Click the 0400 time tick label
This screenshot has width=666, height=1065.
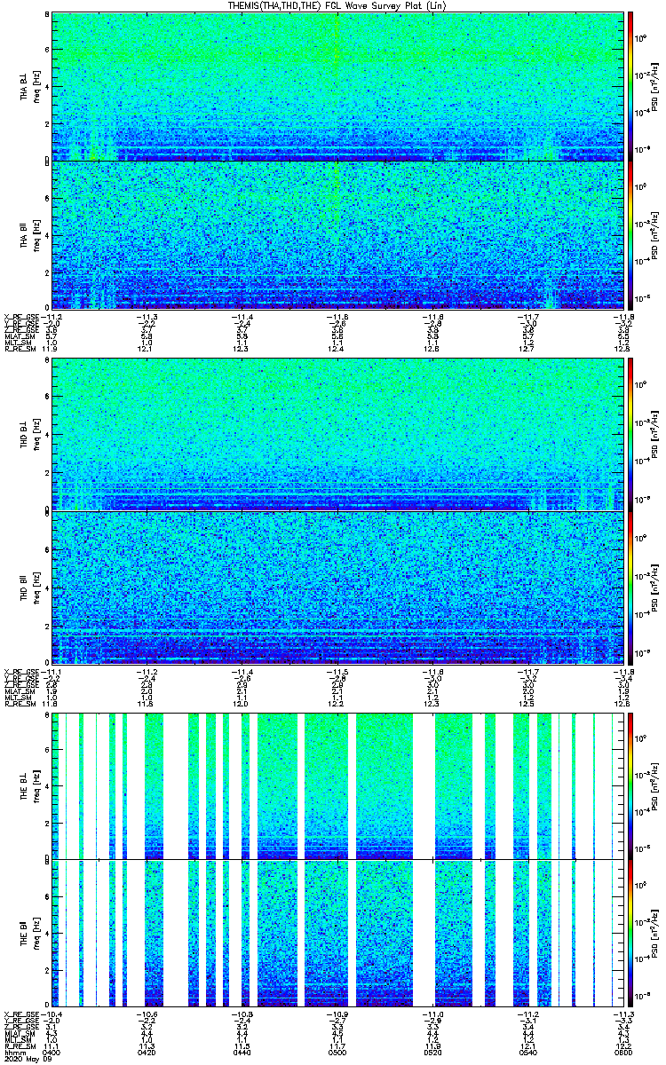pos(52,1053)
